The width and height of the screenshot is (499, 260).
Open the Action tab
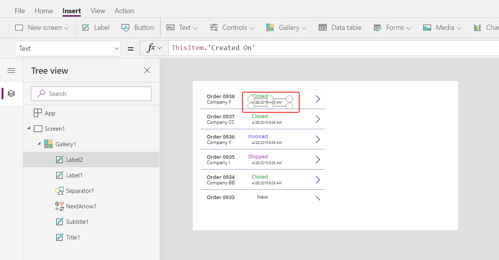124,11
